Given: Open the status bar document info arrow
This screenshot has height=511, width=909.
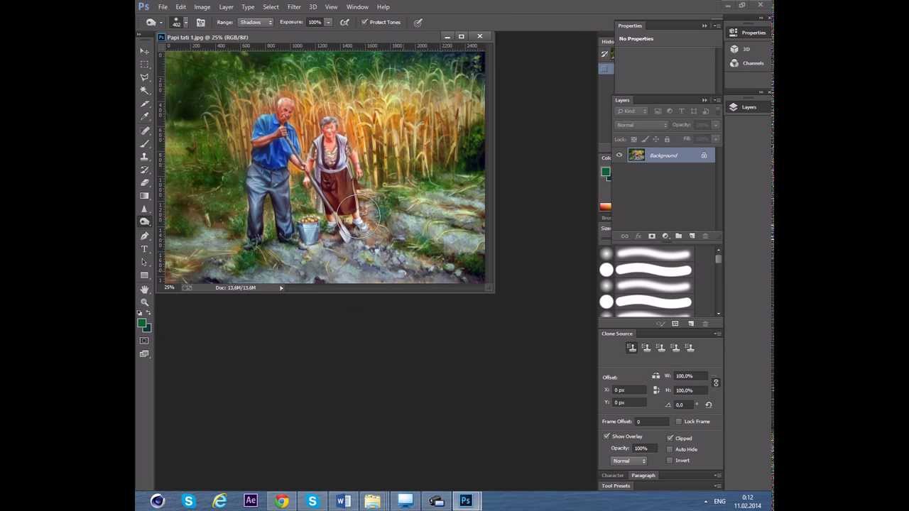Looking at the screenshot, I should click(281, 288).
